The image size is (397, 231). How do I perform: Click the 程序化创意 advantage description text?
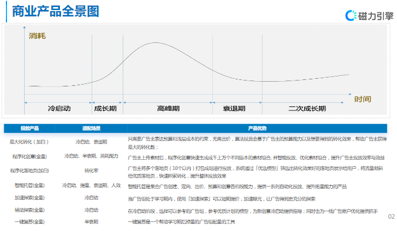point(256,158)
